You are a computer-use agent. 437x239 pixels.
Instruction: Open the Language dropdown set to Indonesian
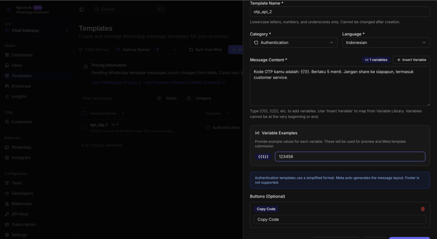(x=386, y=43)
